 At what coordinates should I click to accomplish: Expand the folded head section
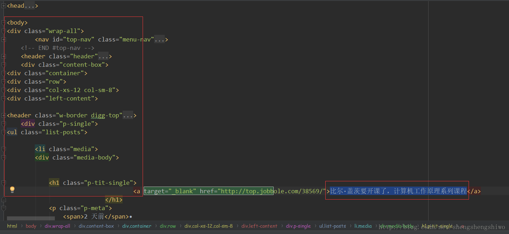coord(4,6)
